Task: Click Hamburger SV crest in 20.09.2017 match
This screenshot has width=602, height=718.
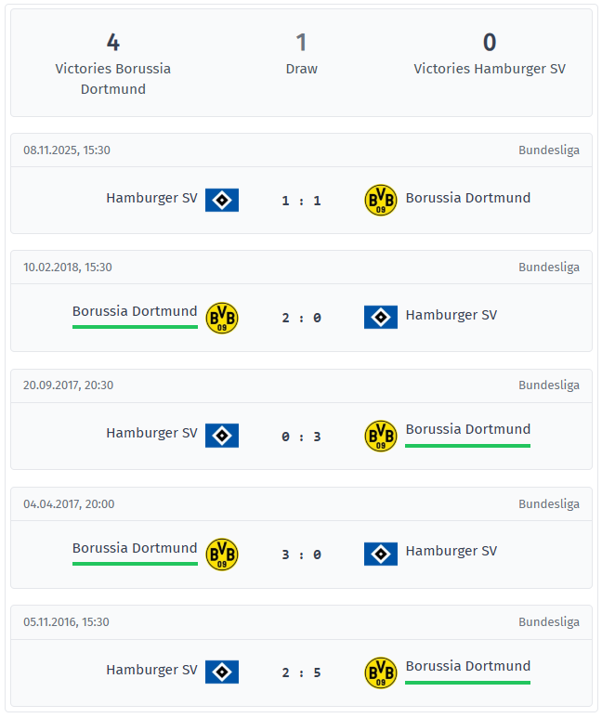Action: (x=222, y=436)
